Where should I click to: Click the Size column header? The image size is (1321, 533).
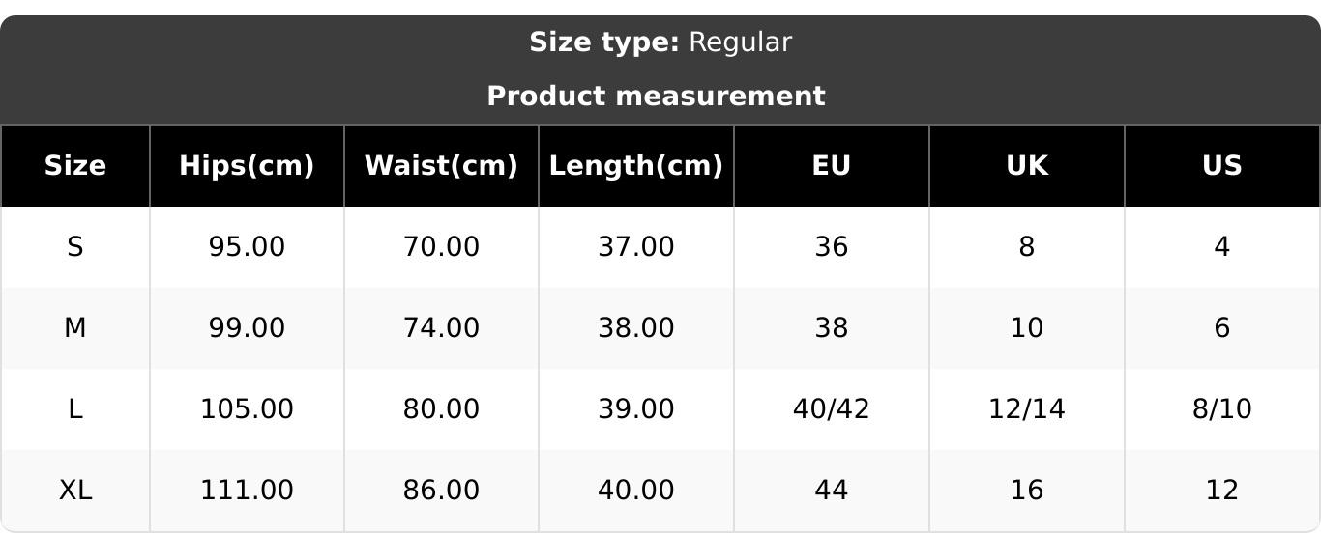(75, 166)
